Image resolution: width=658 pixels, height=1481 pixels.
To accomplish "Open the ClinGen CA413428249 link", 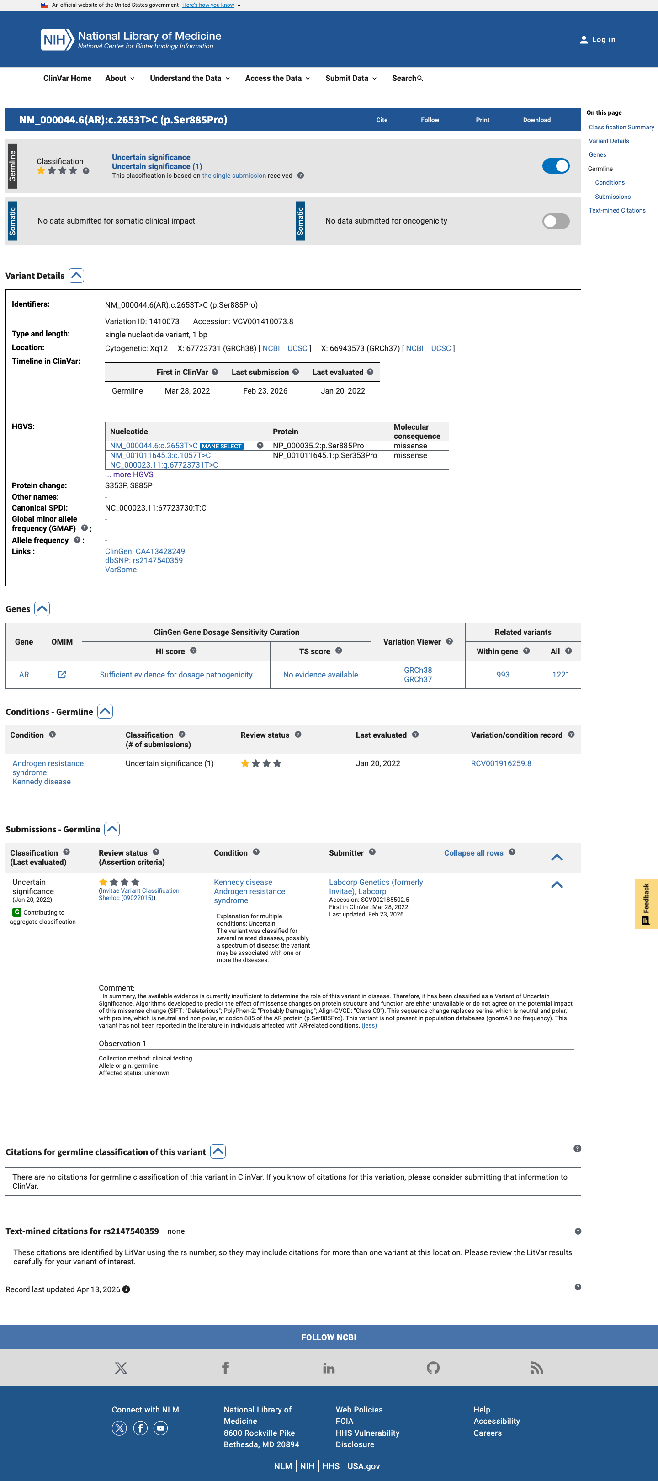I will 145,551.
